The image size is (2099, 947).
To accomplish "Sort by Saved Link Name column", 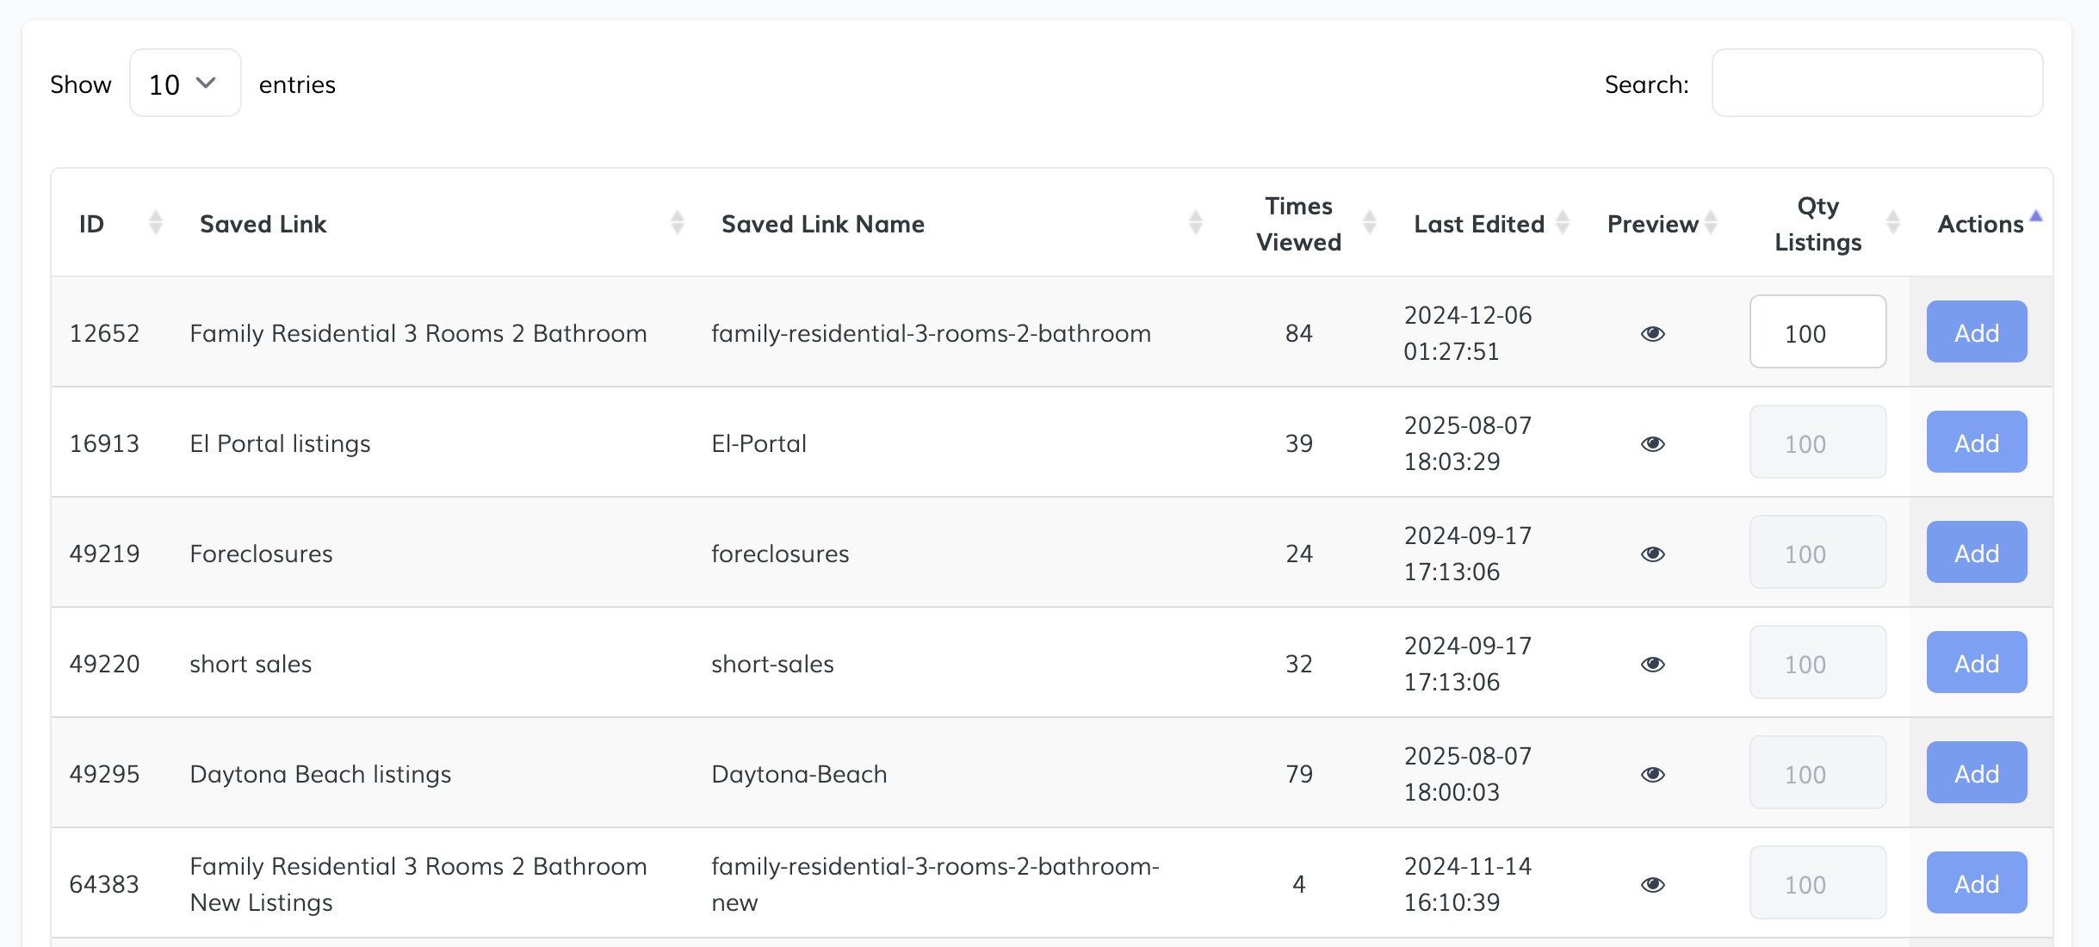I will (x=822, y=224).
